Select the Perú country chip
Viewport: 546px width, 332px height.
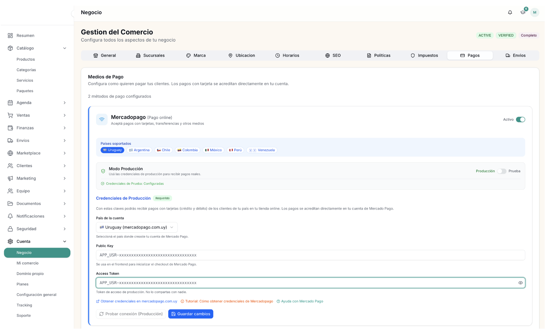point(235,150)
